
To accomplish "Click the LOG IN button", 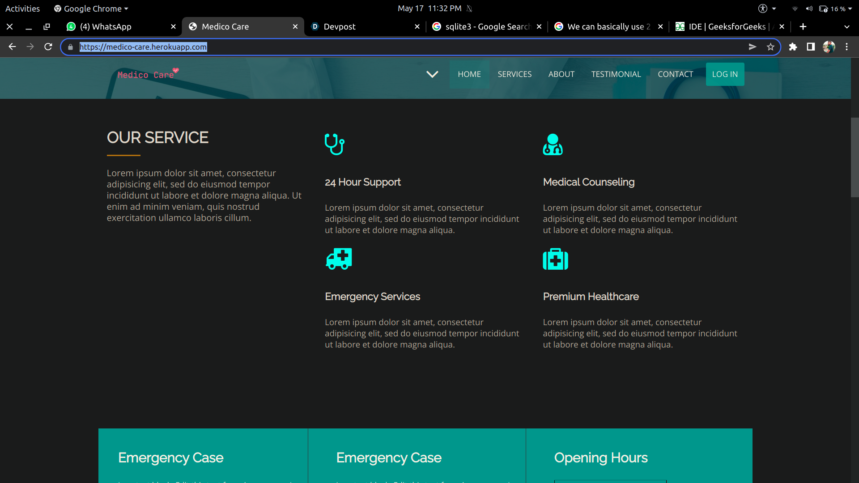I will [x=725, y=74].
